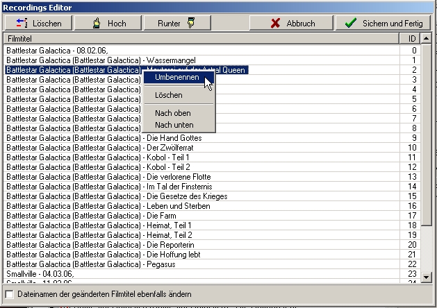Choose Nach oben in context menu
437x308 pixels.
coord(172,113)
